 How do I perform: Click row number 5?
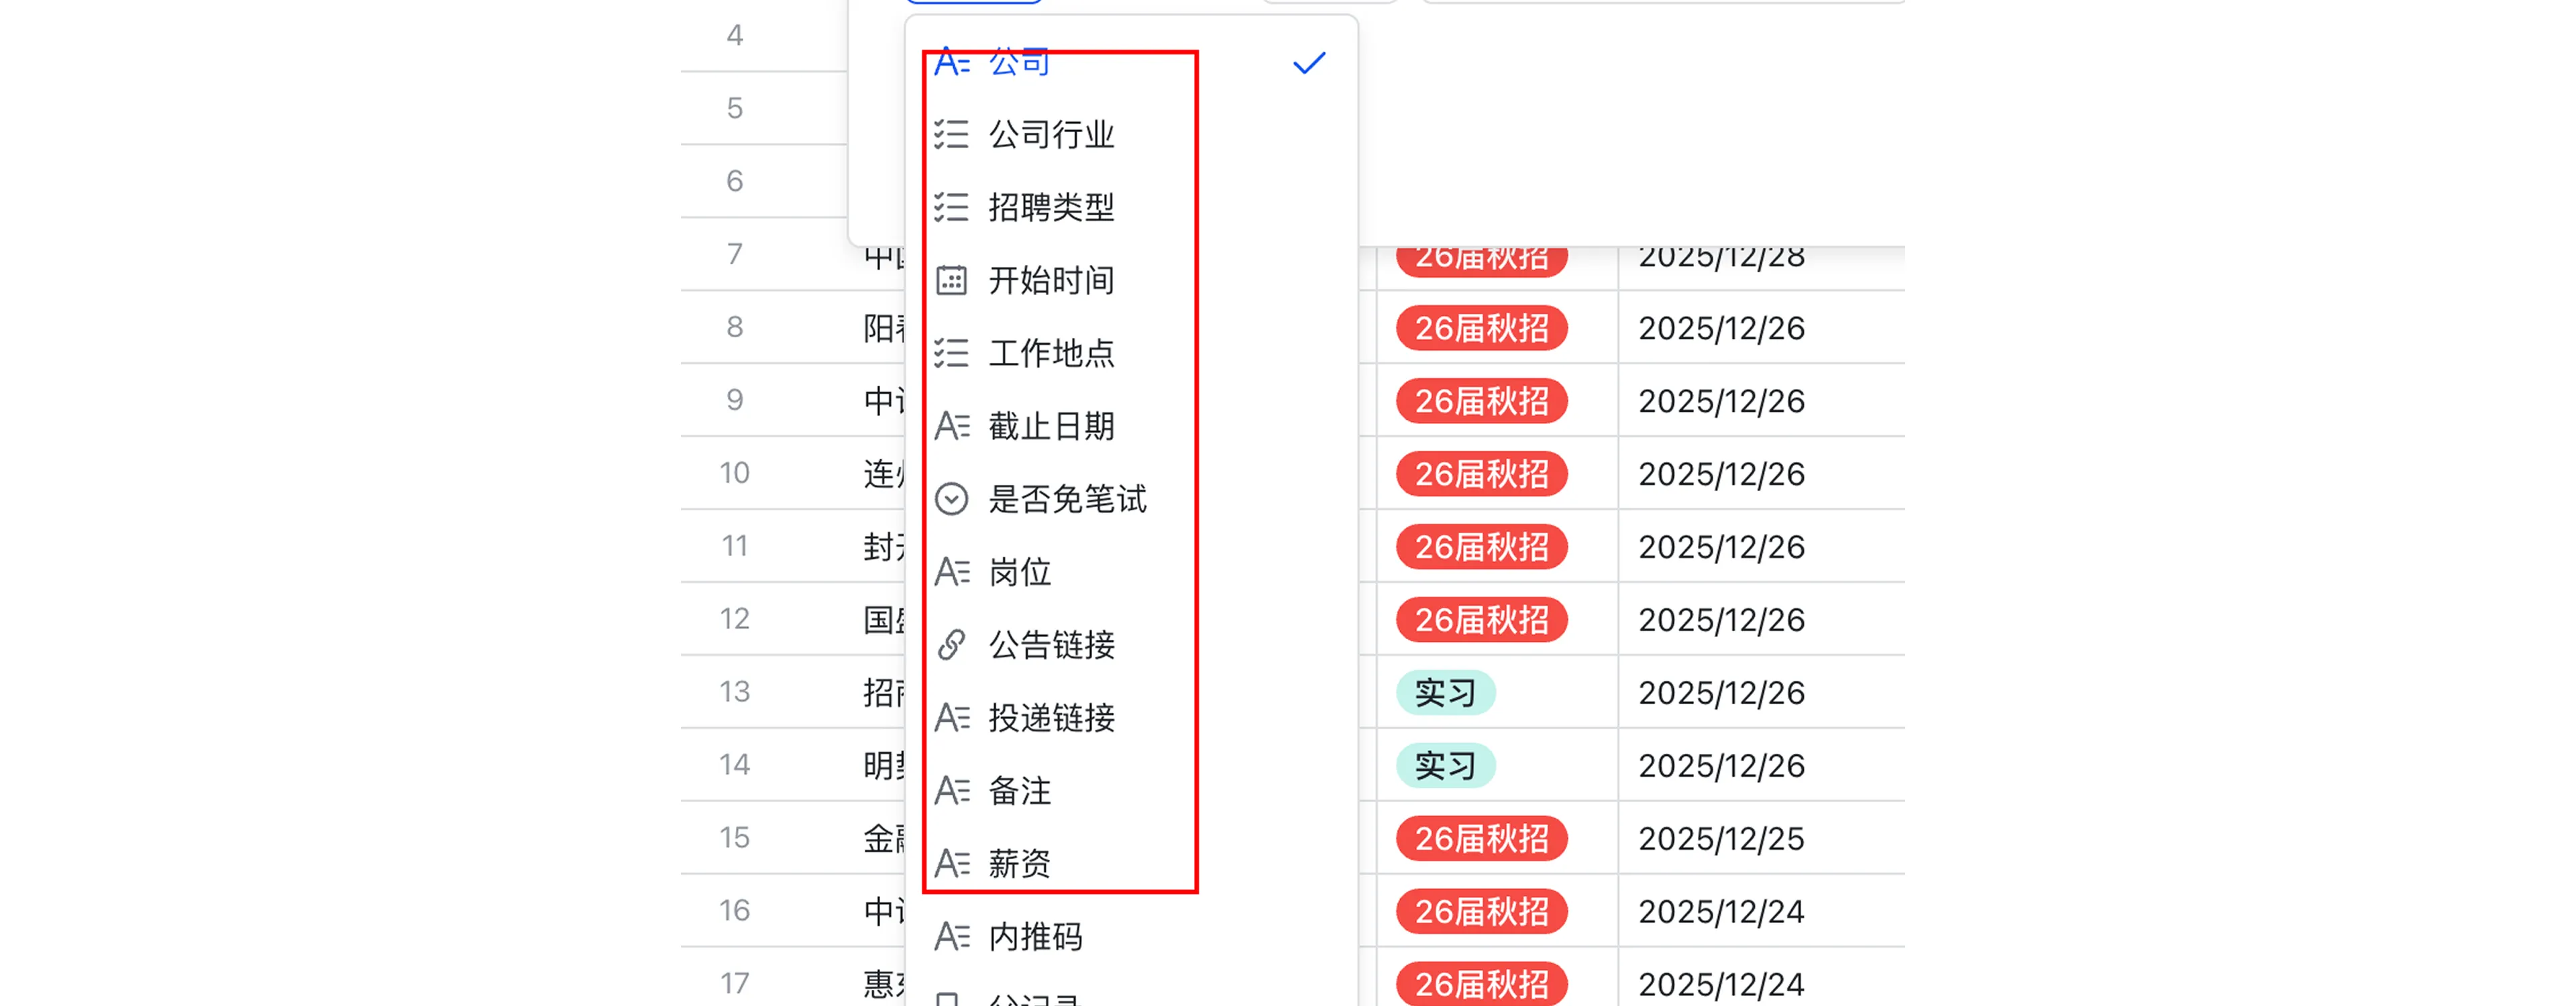(735, 108)
